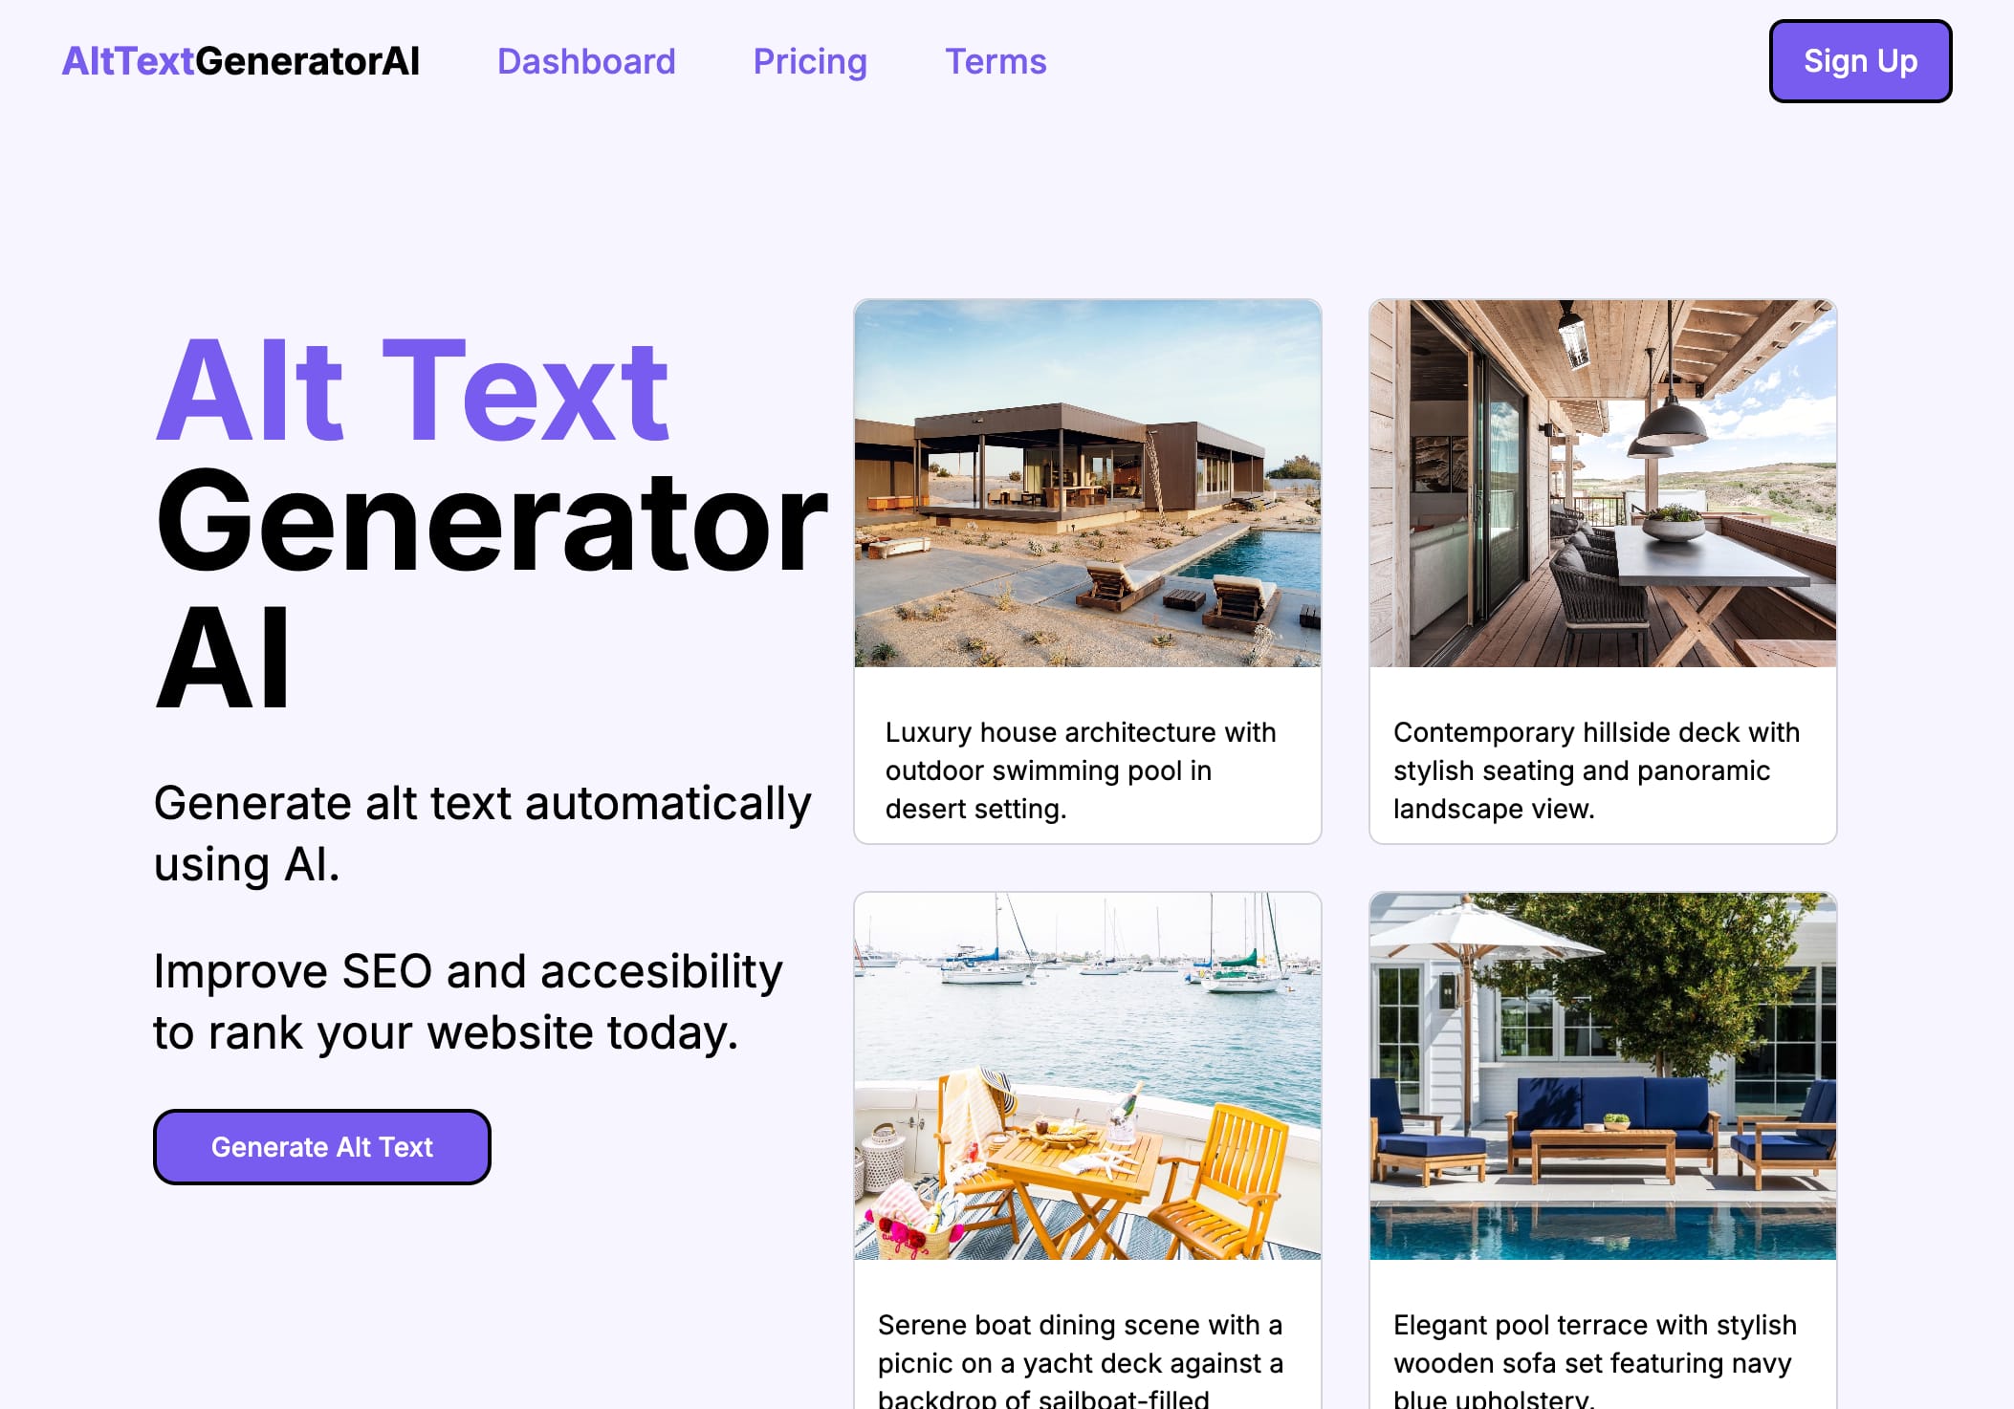The image size is (2014, 1409).
Task: Select the Terms tab
Action: tap(996, 61)
